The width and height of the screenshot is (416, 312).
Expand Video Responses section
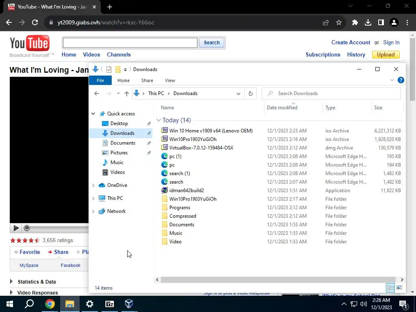[11, 292]
